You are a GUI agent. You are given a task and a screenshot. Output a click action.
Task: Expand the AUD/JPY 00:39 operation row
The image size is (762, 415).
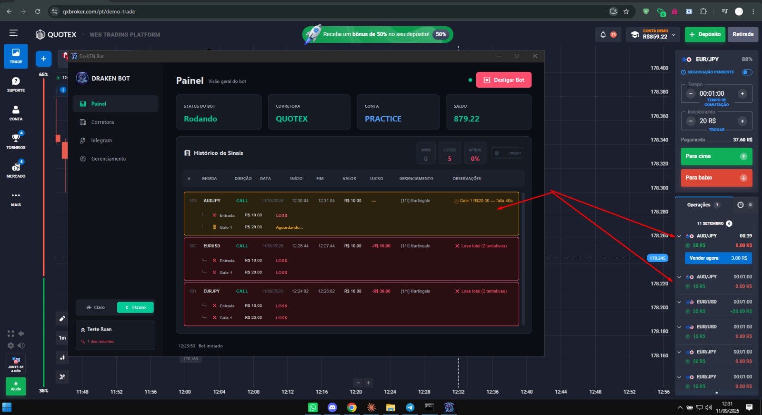pyautogui.click(x=679, y=236)
